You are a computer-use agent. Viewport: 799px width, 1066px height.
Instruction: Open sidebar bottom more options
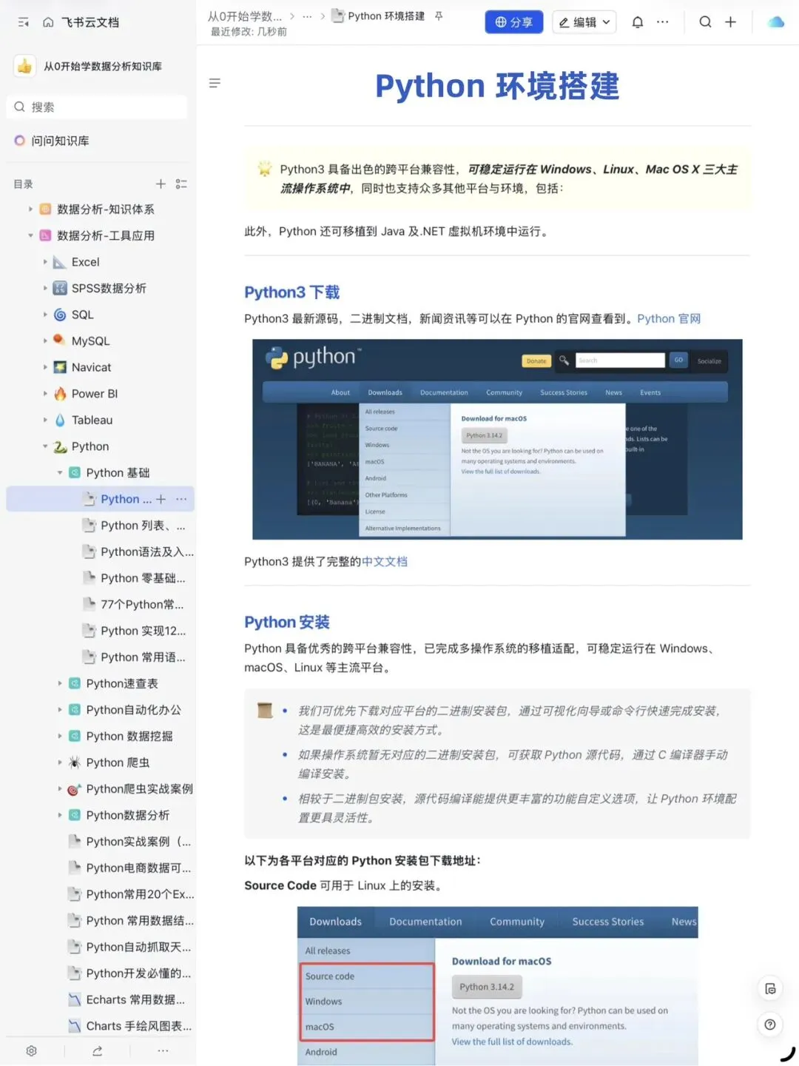163,1050
